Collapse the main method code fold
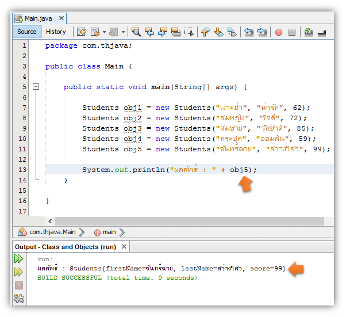This screenshot has height=317, width=346. (x=36, y=87)
